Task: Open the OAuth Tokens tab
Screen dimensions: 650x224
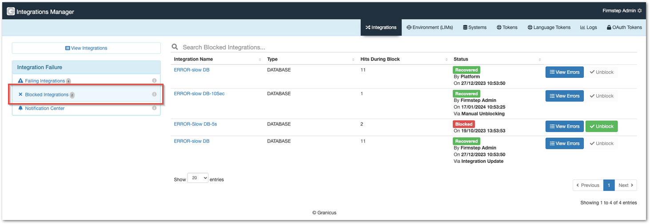Action: [x=624, y=27]
